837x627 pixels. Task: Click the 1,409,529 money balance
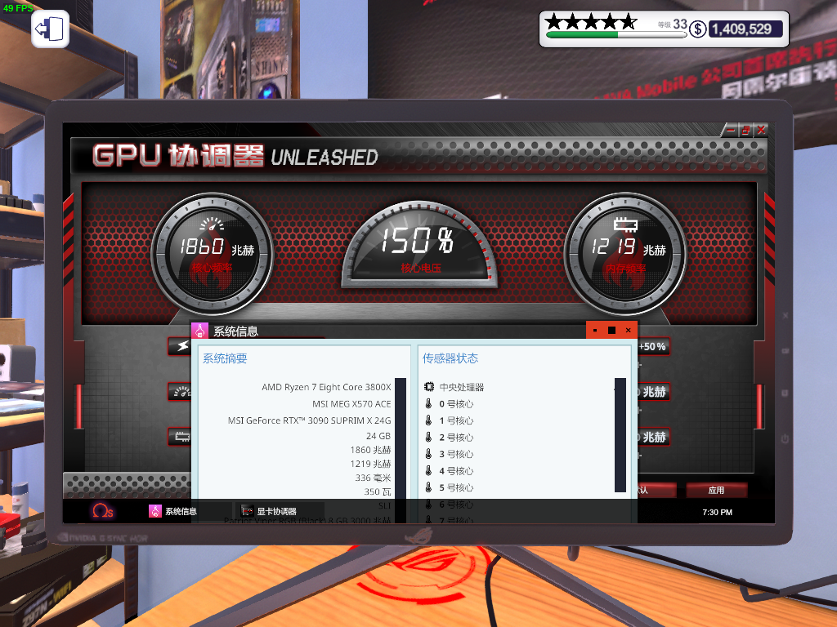(745, 29)
